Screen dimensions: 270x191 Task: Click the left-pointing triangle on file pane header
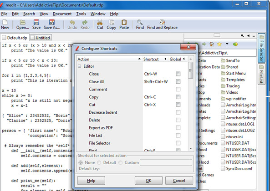point(248,36)
